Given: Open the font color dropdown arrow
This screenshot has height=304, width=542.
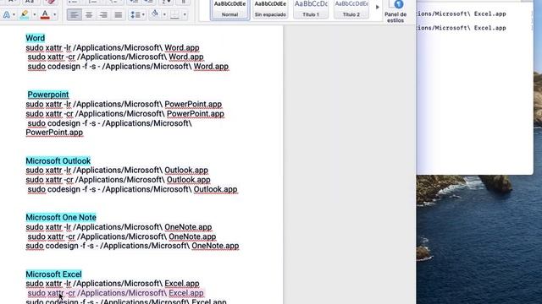Looking at the screenshot, I should pyautogui.click(x=54, y=15).
